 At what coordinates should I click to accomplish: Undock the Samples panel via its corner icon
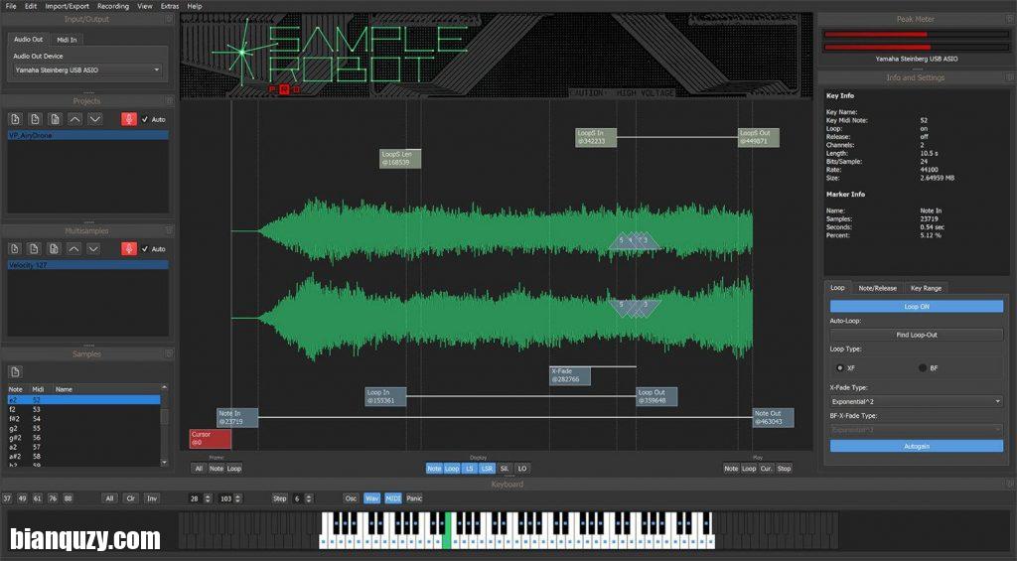pyautogui.click(x=169, y=354)
